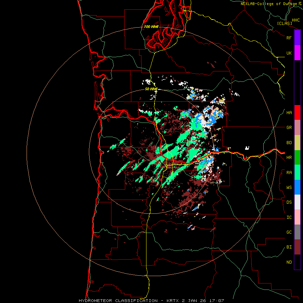
Task: Click the HHC product label
Action: point(296,20)
